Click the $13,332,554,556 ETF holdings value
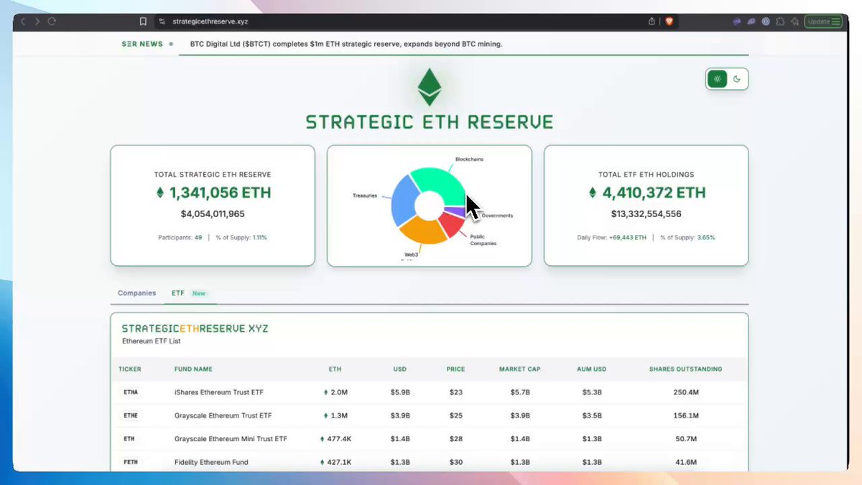This screenshot has height=485, width=862. [x=646, y=213]
